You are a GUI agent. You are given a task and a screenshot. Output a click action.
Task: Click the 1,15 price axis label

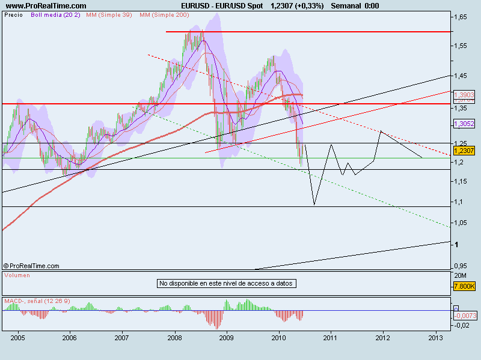[x=461, y=181]
